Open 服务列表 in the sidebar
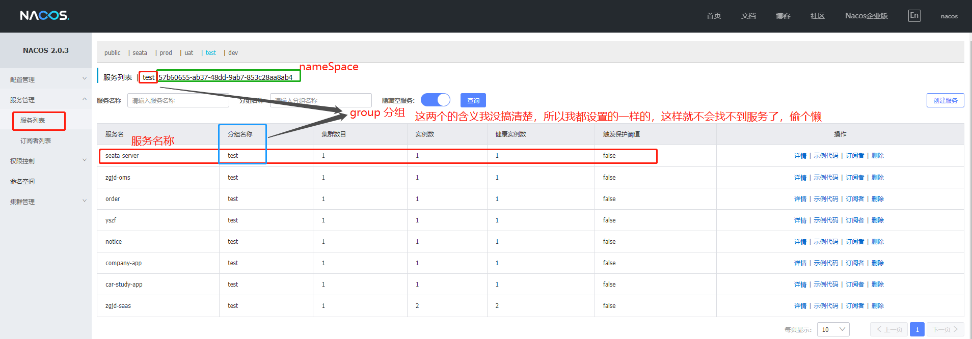 tap(33, 121)
